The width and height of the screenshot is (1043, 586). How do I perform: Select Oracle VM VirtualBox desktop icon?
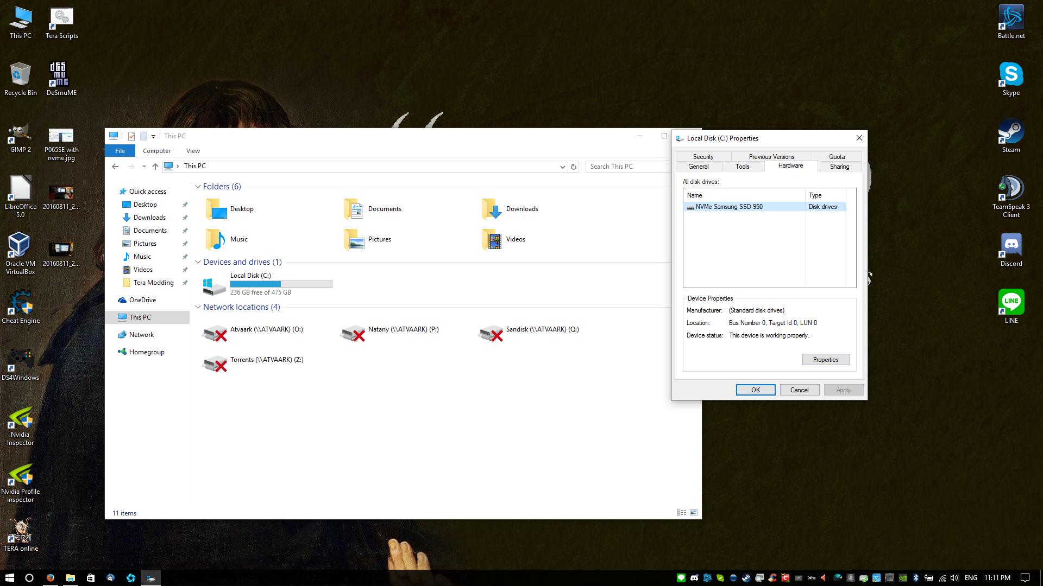(x=20, y=253)
